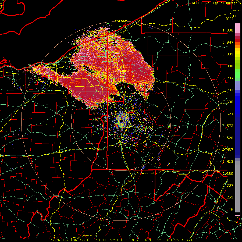Click the "DCC" product label
The image size is (242, 242).
[236, 16]
